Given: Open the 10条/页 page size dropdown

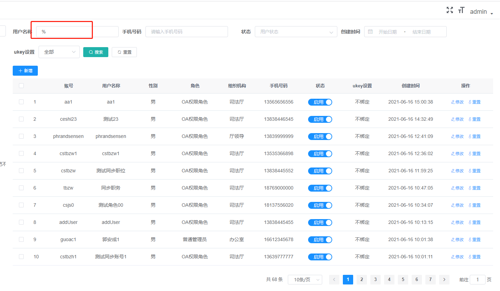Looking at the screenshot, I should coord(305,280).
